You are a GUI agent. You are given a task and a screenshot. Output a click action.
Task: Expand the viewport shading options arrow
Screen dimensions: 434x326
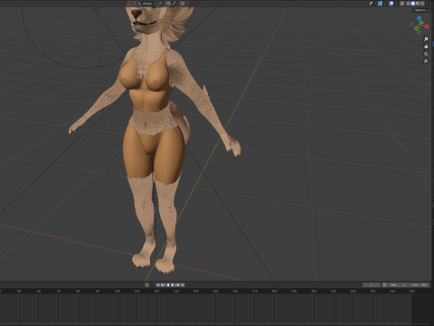pos(427,4)
